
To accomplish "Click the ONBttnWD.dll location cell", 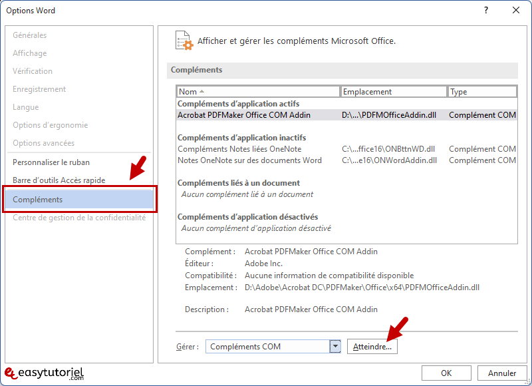I will 388,148.
